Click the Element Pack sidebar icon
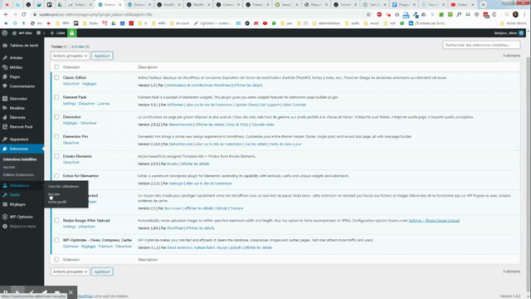 (x=5, y=127)
